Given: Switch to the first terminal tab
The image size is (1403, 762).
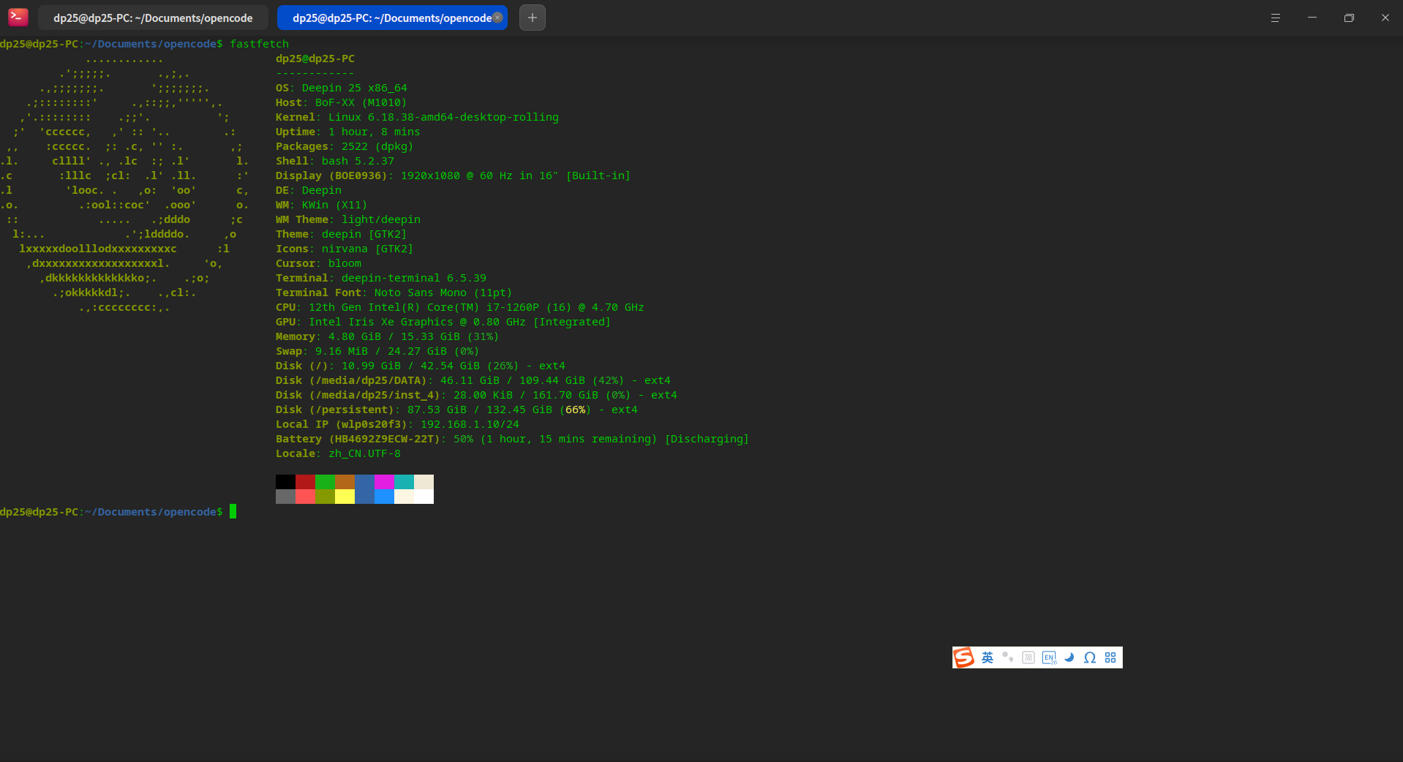Looking at the screenshot, I should 153,18.
